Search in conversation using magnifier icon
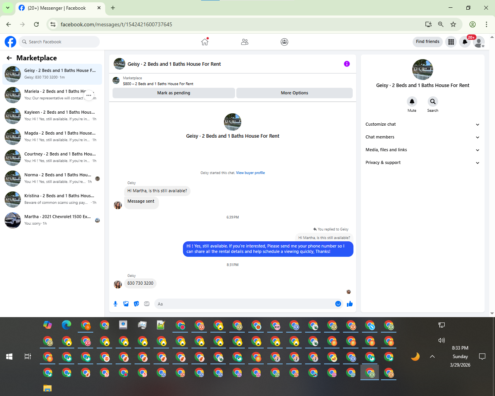 (433, 101)
